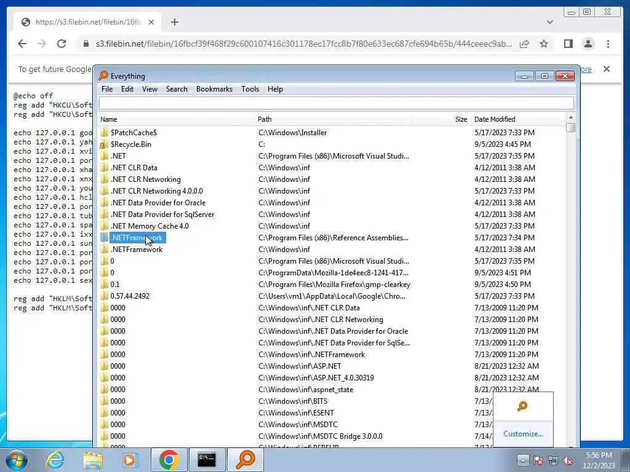Click the Chrome address bar URL
630x472 pixels.
pyautogui.click(x=304, y=44)
